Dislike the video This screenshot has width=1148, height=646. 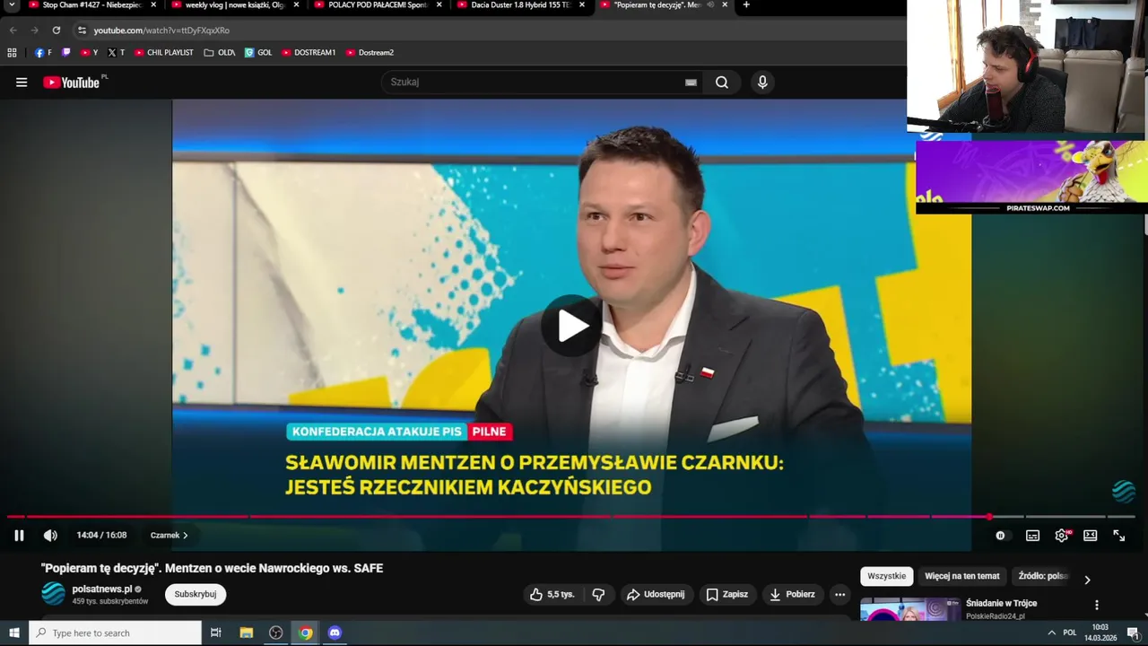pos(598,594)
